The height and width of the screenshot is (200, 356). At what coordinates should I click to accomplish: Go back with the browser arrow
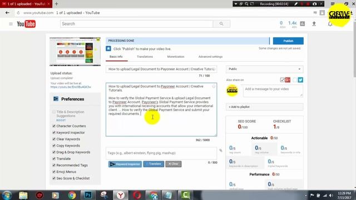point(7,13)
